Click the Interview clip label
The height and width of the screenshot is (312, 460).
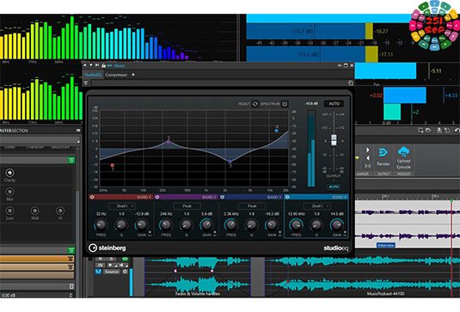pos(386,245)
